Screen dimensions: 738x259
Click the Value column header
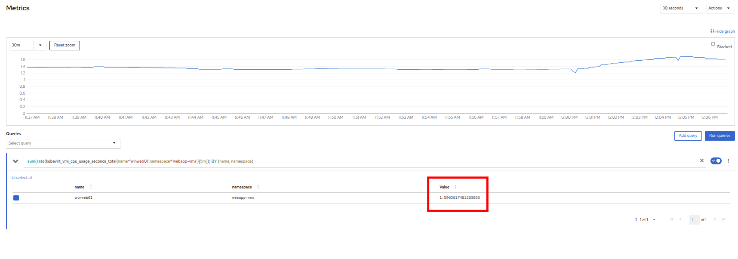pos(444,187)
